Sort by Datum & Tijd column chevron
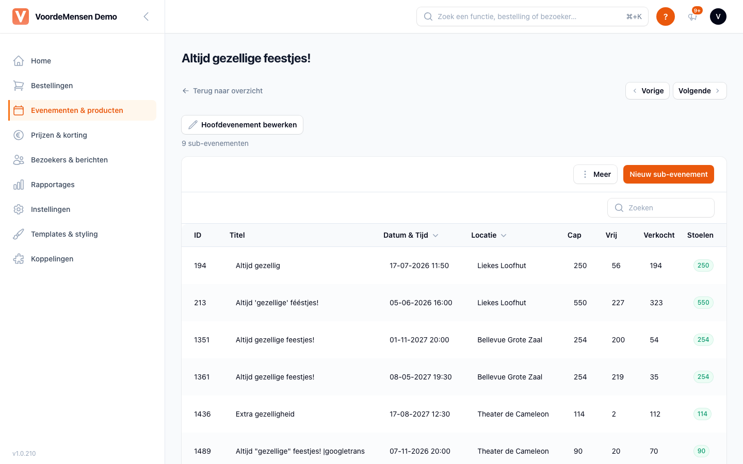The height and width of the screenshot is (464, 743). click(x=435, y=235)
